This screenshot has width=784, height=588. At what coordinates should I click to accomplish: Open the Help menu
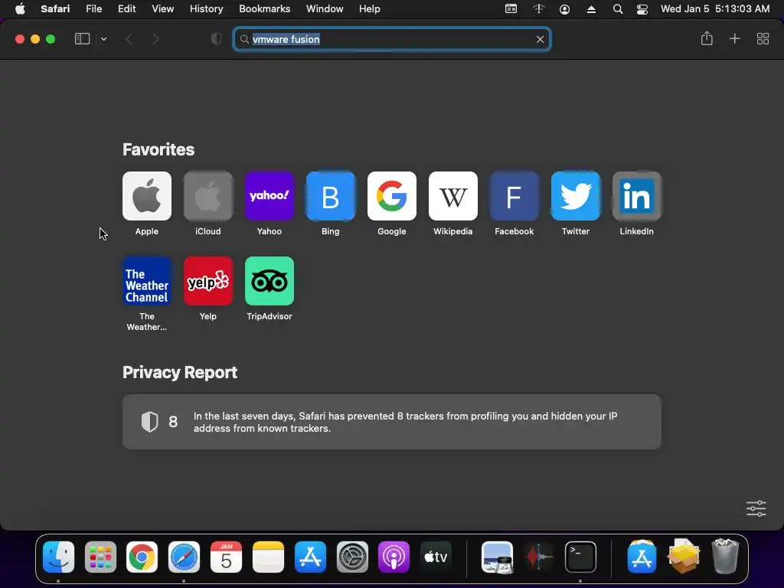coord(370,9)
